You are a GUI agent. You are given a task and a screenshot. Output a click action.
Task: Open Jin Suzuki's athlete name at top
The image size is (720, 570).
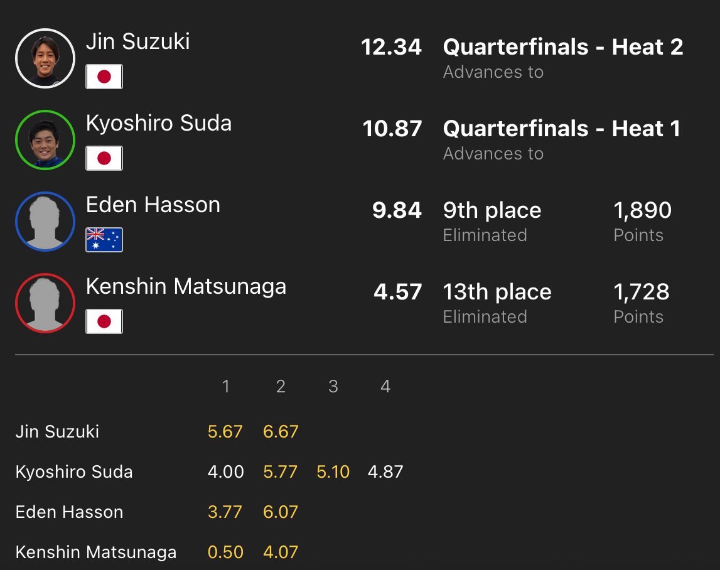(138, 41)
